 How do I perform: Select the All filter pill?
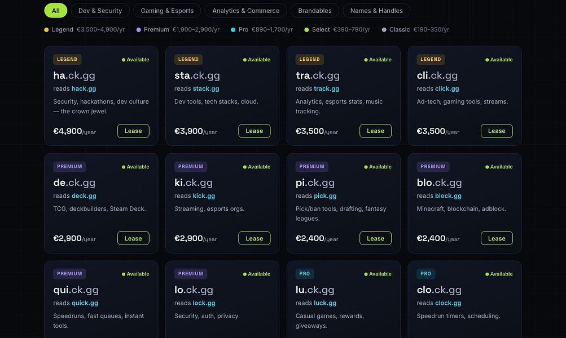tap(56, 11)
